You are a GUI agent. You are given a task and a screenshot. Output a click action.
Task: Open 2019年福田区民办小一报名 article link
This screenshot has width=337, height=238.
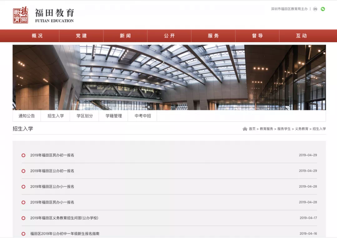(52, 202)
